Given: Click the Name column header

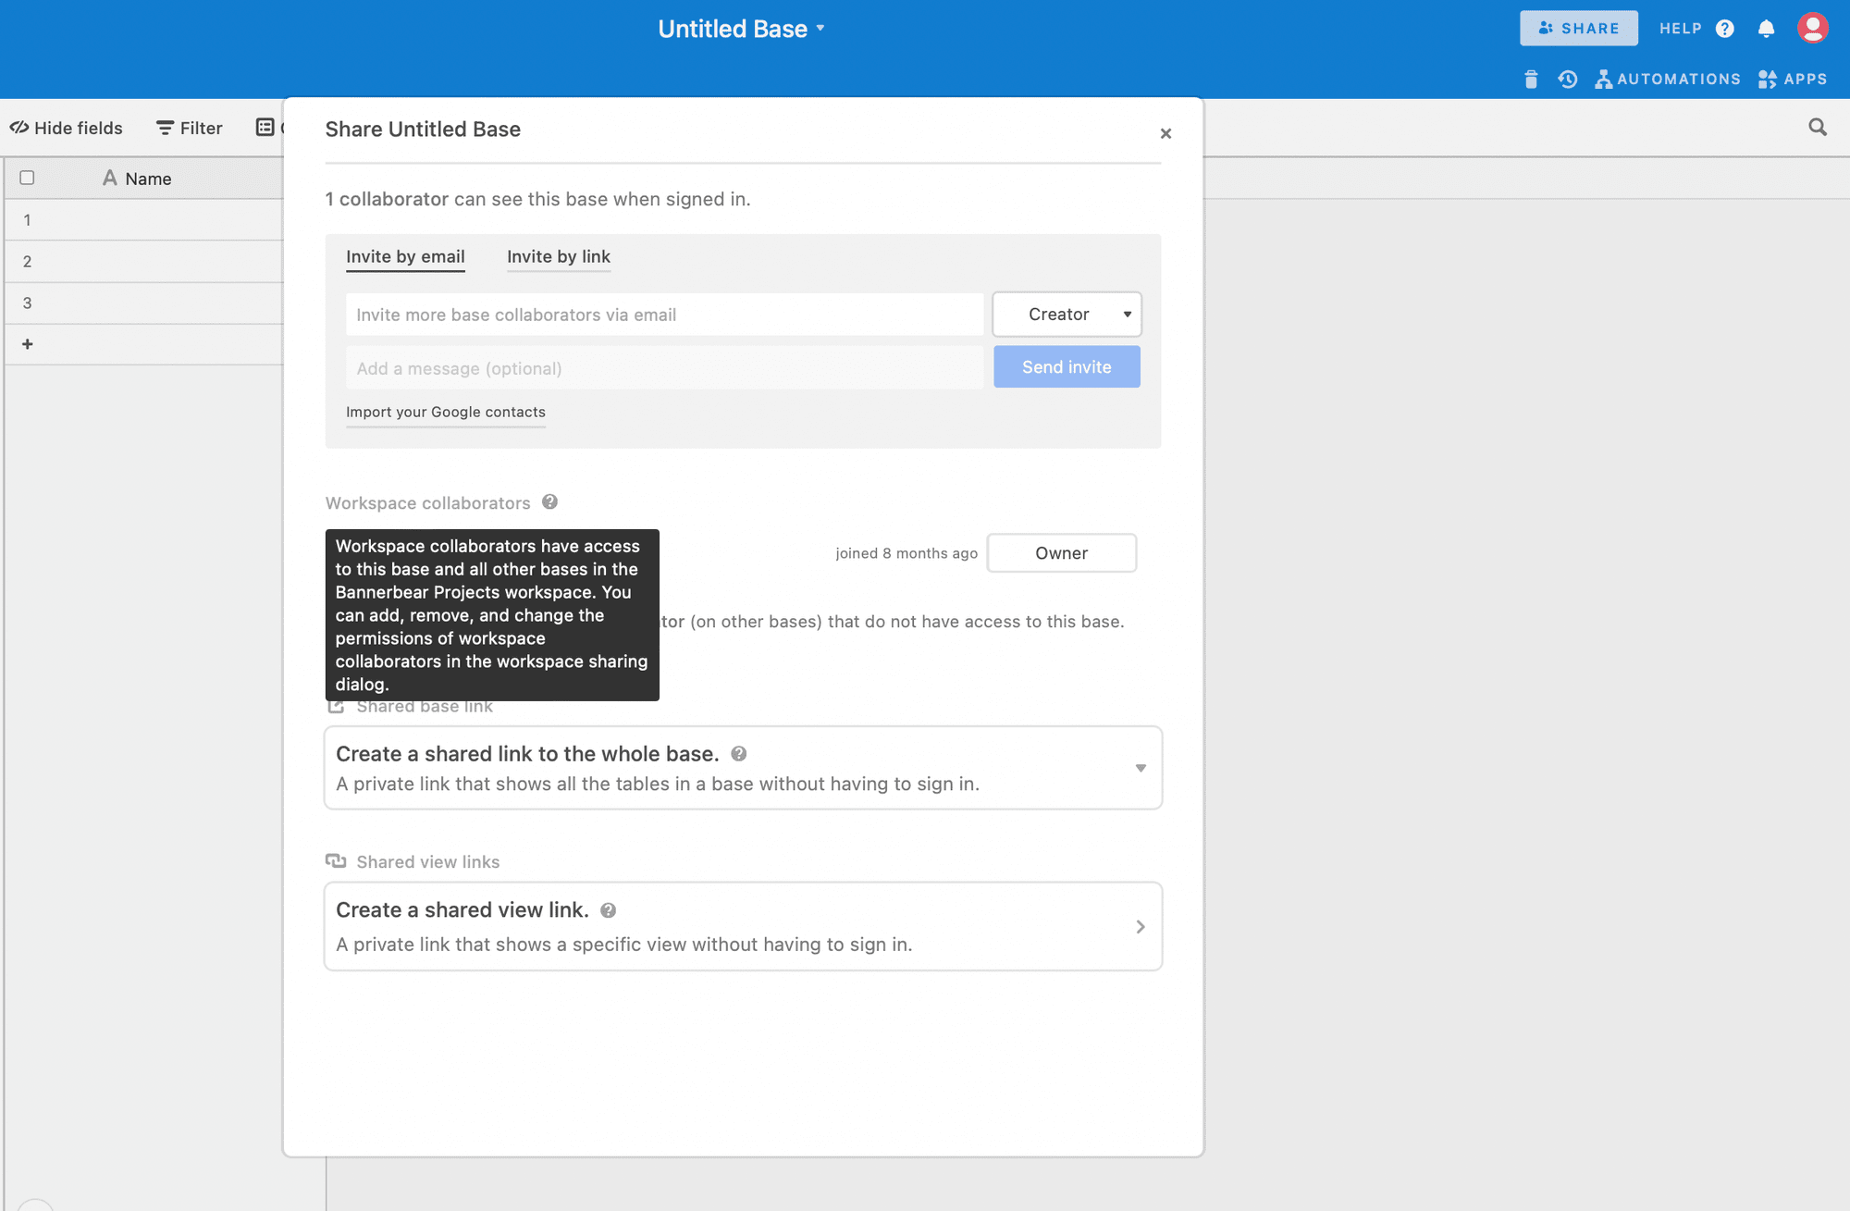Looking at the screenshot, I should (137, 179).
